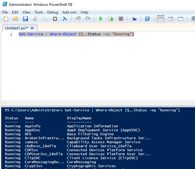Open the File menu
Viewport: 195px width, 169px height.
click(5, 12)
